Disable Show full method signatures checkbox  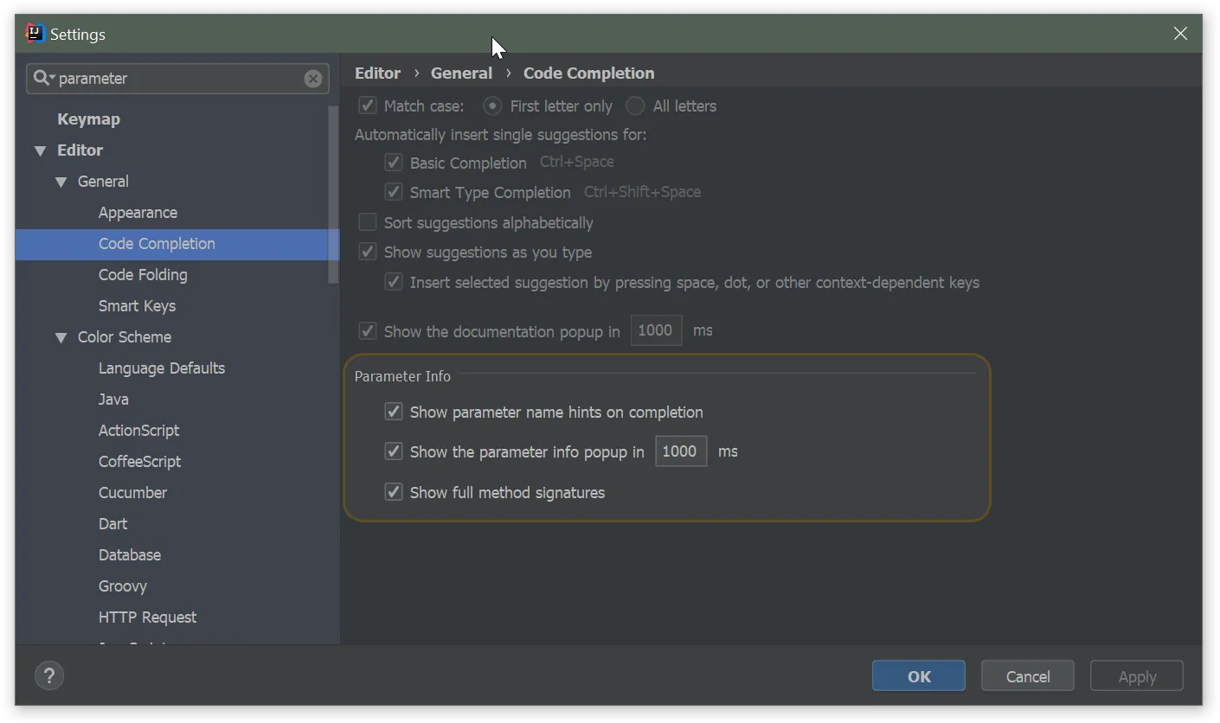(x=394, y=492)
